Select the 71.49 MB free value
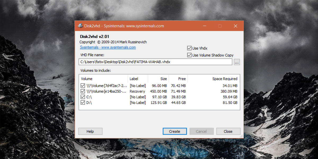 click(x=178, y=91)
